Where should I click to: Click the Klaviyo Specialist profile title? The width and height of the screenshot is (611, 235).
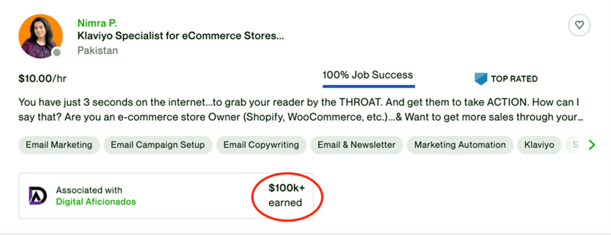[x=180, y=37]
